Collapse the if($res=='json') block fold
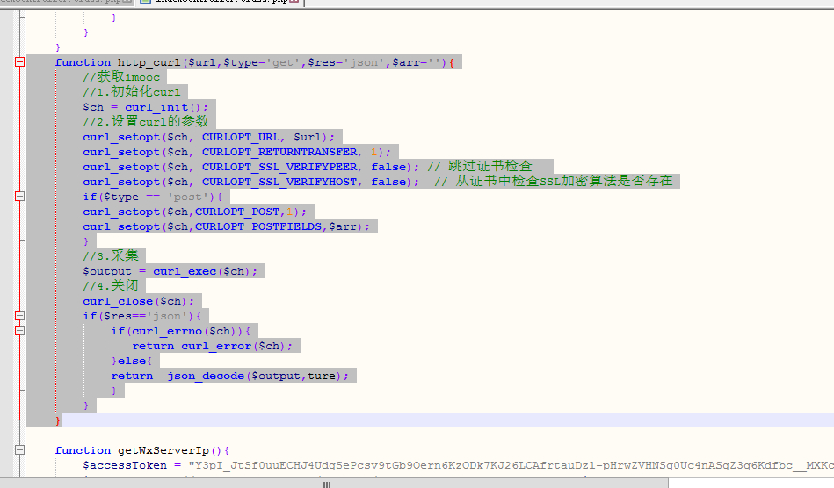This screenshot has width=834, height=488. [19, 316]
